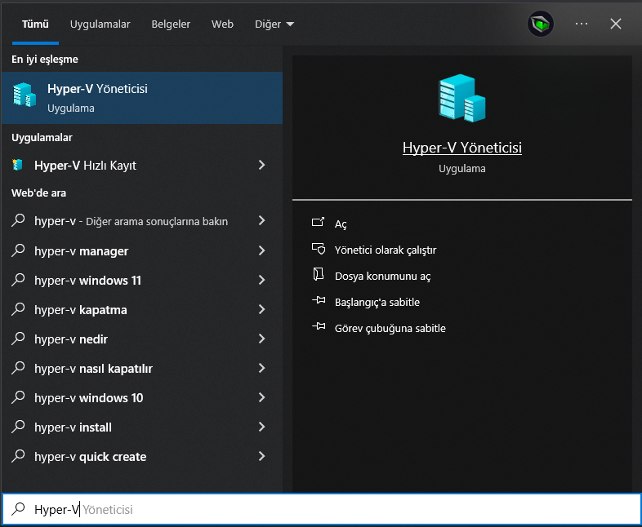Image resolution: width=642 pixels, height=527 pixels.
Task: Expand the Diğer dropdown menu
Action: pyautogui.click(x=274, y=24)
